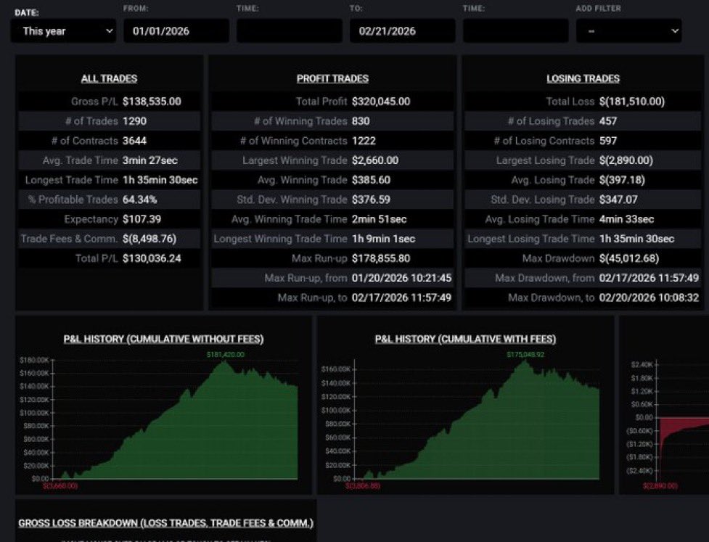Select Max Drawdown to date 02/20/2026 10:08:32

tap(649, 297)
